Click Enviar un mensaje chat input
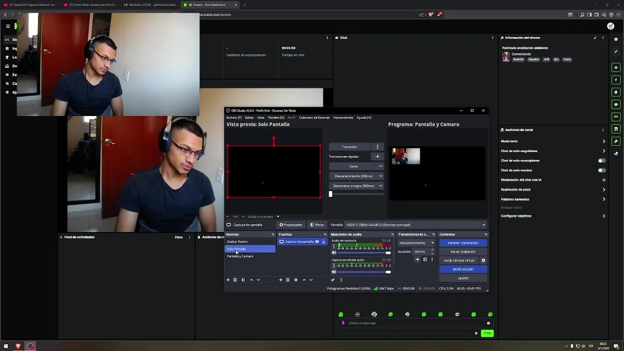The image size is (624, 351). click(414, 323)
